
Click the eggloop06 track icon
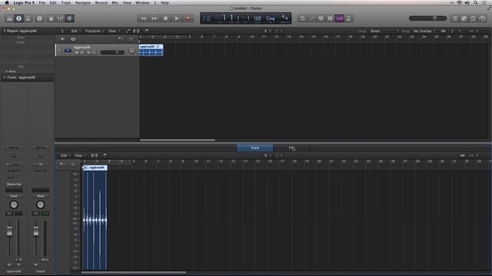coord(68,51)
